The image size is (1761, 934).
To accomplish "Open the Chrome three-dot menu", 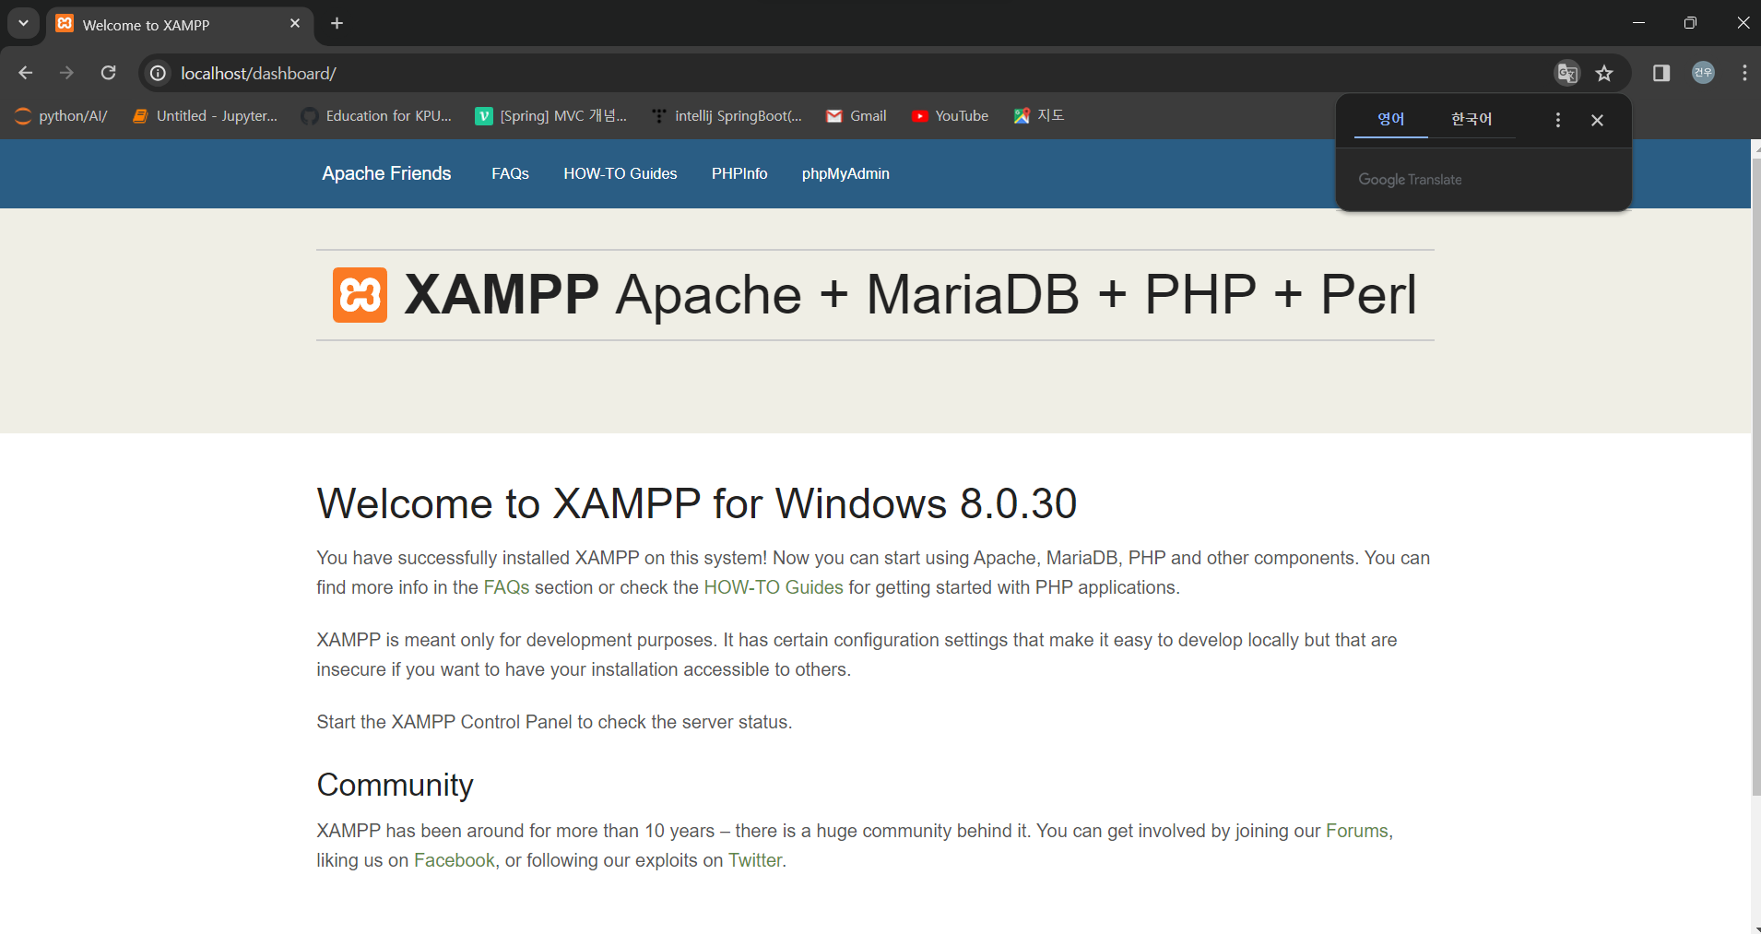I will pos(1744,73).
